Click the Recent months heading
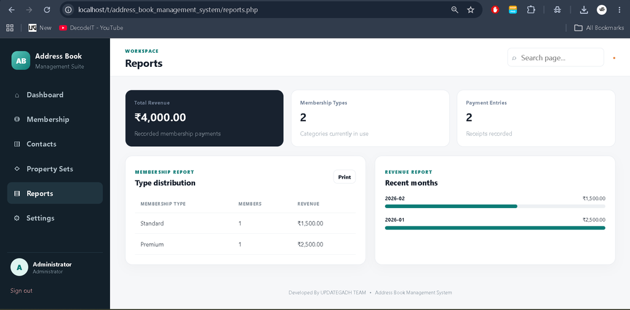The image size is (630, 310). (412, 183)
